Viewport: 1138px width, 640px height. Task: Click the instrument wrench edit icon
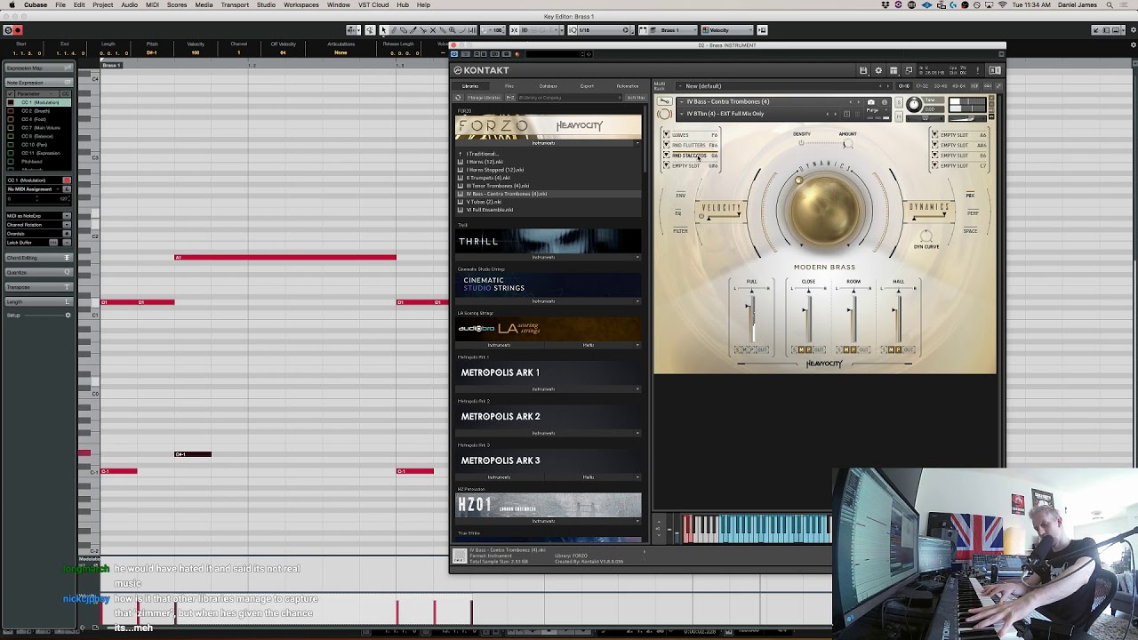point(665,101)
